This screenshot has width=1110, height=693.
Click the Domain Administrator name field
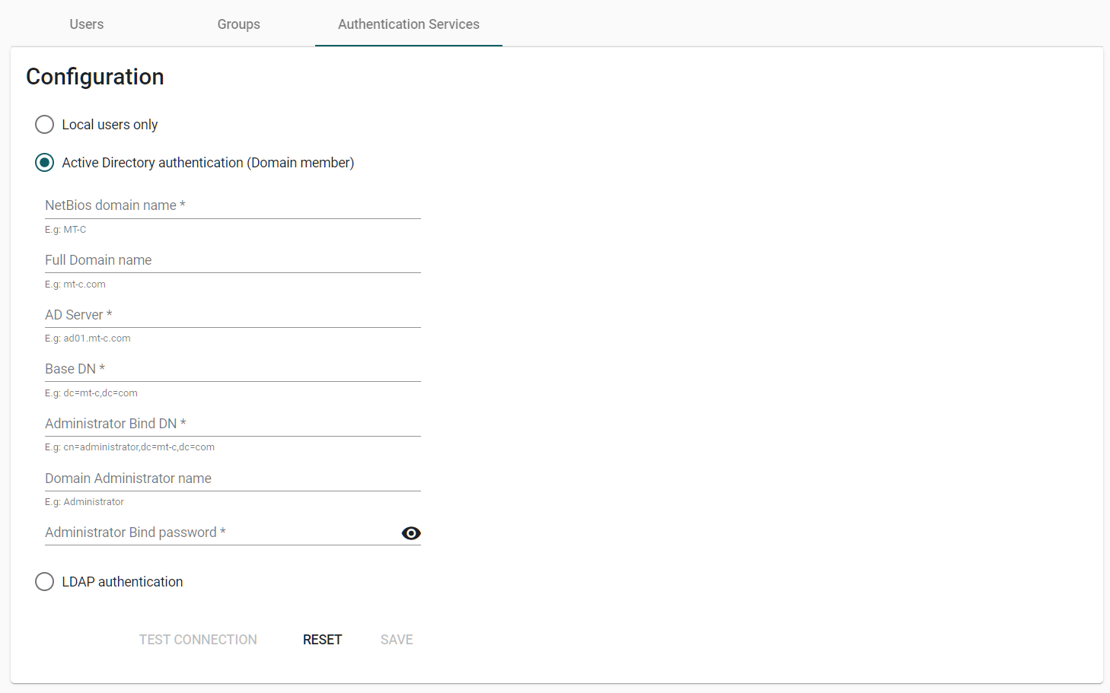point(233,478)
